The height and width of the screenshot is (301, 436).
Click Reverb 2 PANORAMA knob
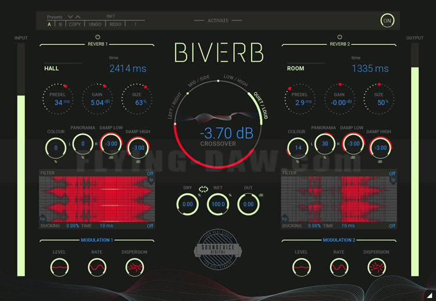pyautogui.click(x=325, y=144)
